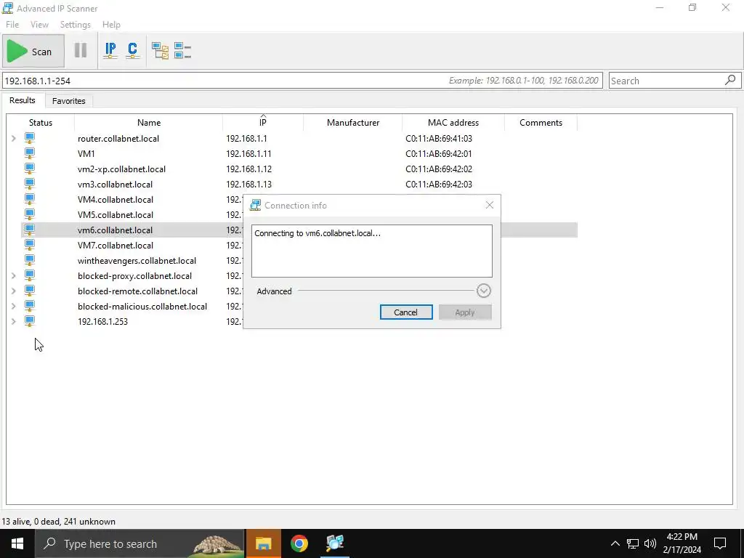
Task: Click the Advanced IP Scanner taskbar icon
Action: pos(334,543)
